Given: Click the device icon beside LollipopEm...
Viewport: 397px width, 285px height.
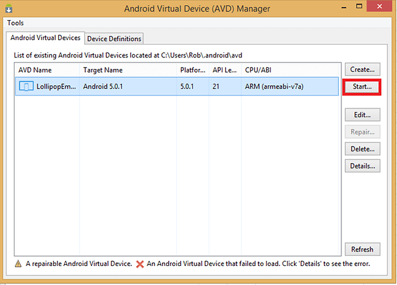Looking at the screenshot, I should click(26, 87).
